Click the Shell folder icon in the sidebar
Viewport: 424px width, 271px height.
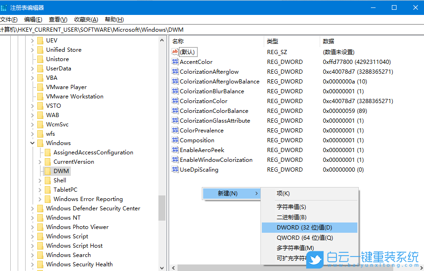point(48,180)
